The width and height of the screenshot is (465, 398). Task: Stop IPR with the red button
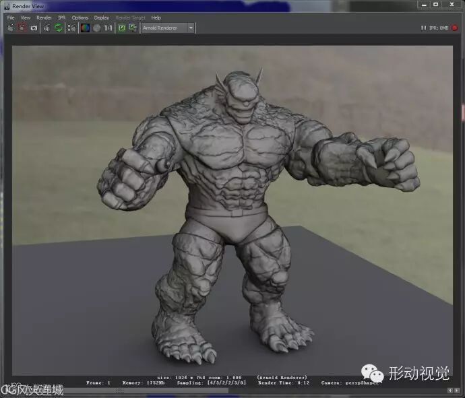click(x=455, y=28)
